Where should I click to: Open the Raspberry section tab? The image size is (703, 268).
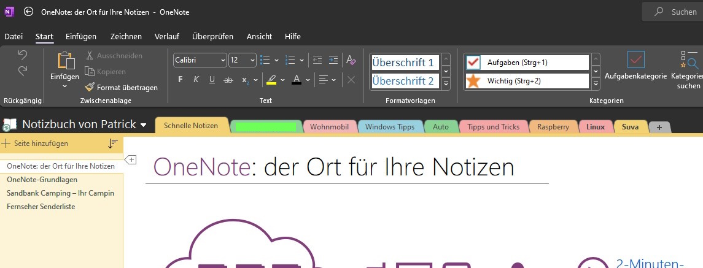tap(553, 127)
